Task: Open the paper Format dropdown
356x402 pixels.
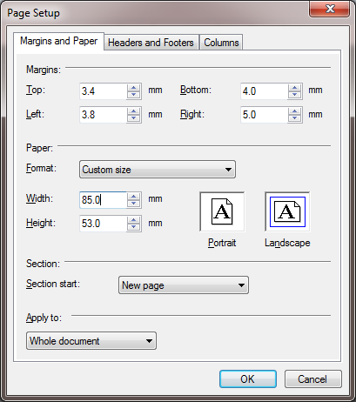Action: click(158, 170)
